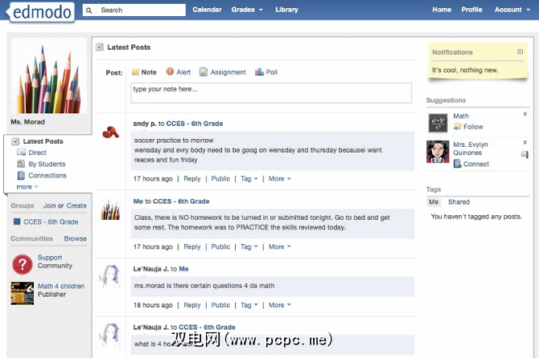539x358 pixels.
Task: Click the Math 4 children publisher thumbnail
Action: click(23, 294)
